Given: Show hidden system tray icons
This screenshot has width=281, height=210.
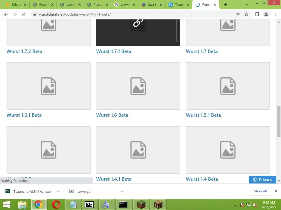Looking at the screenshot, I should 235,205.
